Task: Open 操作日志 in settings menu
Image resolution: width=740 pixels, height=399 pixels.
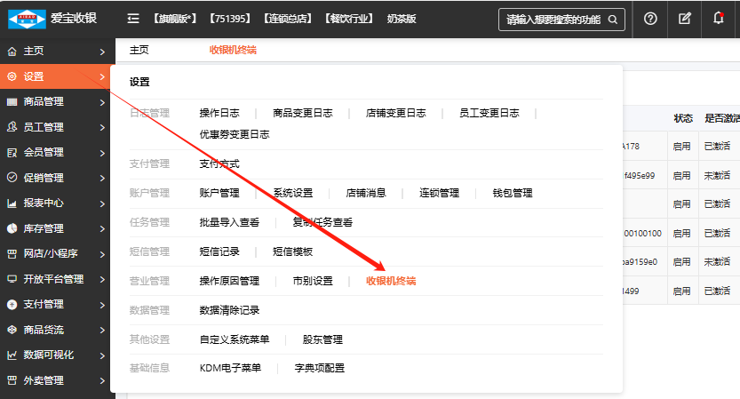Action: 219,113
